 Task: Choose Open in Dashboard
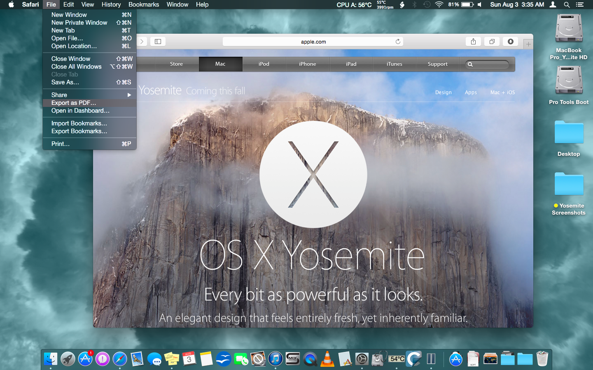[x=89, y=111]
